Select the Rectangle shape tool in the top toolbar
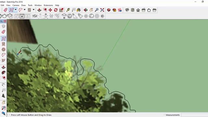Viewport: 208px width, 117px height. click(x=29, y=10)
